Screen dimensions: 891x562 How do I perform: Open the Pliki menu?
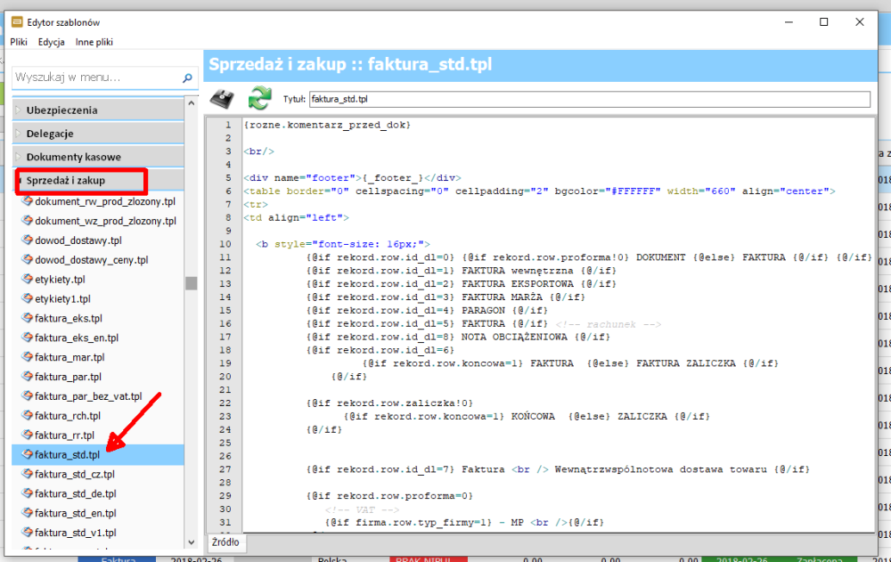tap(19, 42)
